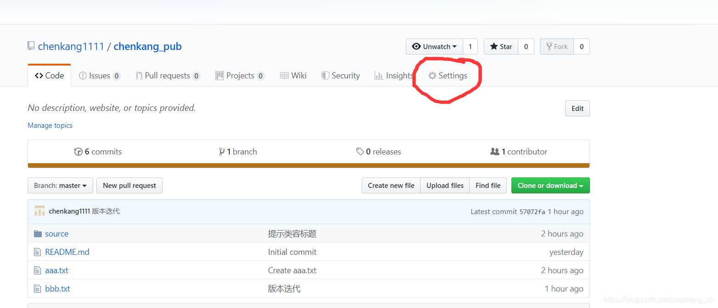718x308 pixels.
Task: View 1 contributor
Action: 519,152
